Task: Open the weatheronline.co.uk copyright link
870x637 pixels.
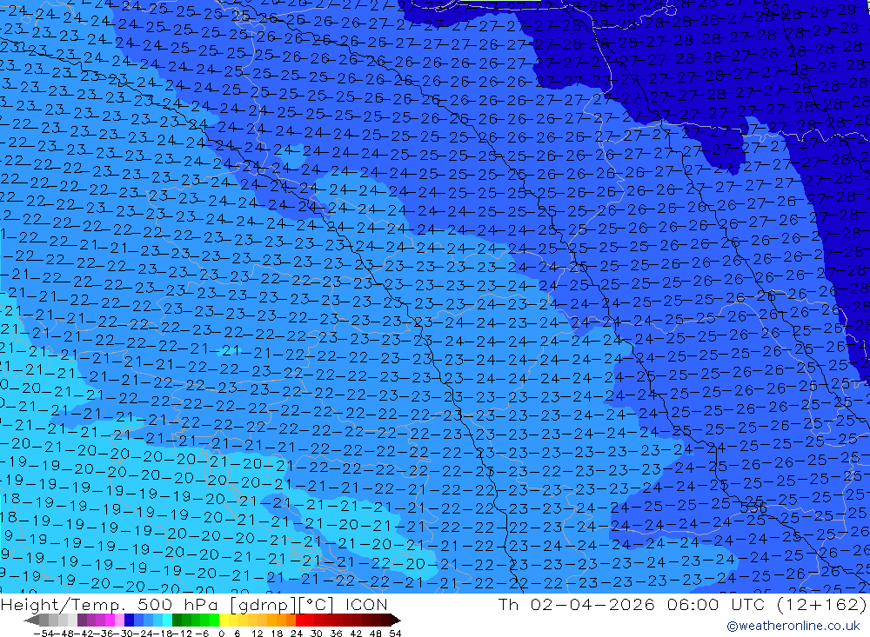Action: point(793,626)
